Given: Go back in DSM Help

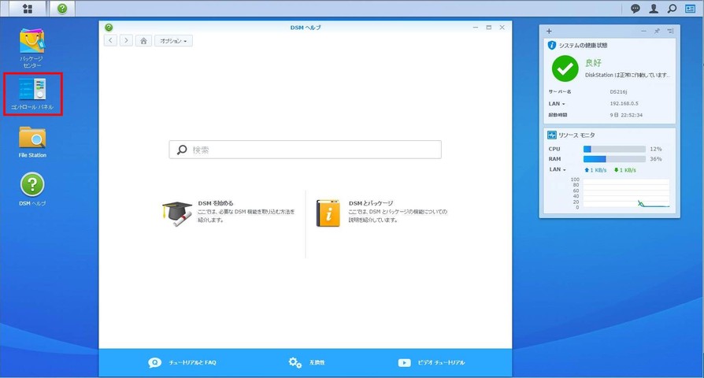Looking at the screenshot, I should click(110, 40).
